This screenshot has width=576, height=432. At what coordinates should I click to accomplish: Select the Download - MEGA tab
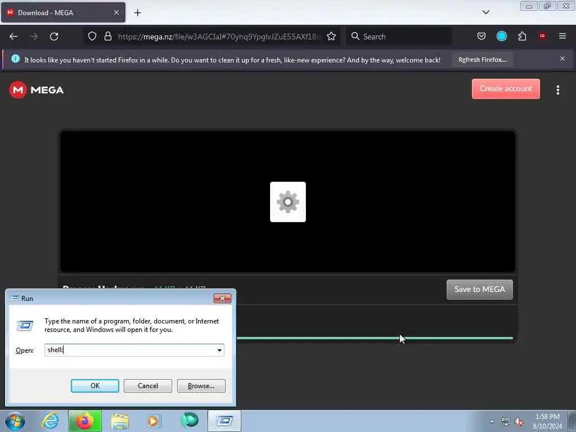coord(63,12)
